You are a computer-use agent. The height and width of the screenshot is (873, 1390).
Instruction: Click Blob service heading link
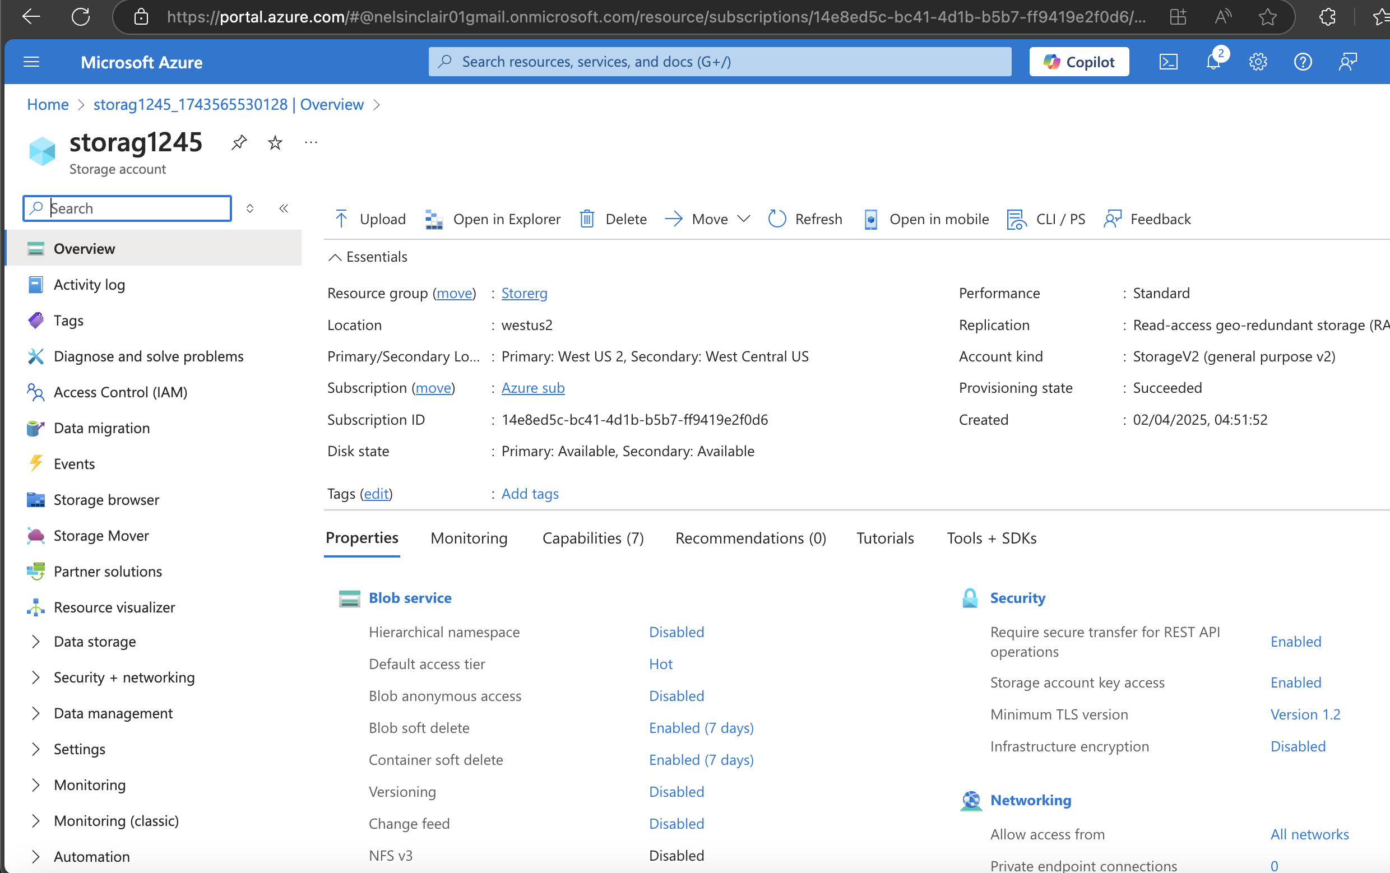click(410, 598)
